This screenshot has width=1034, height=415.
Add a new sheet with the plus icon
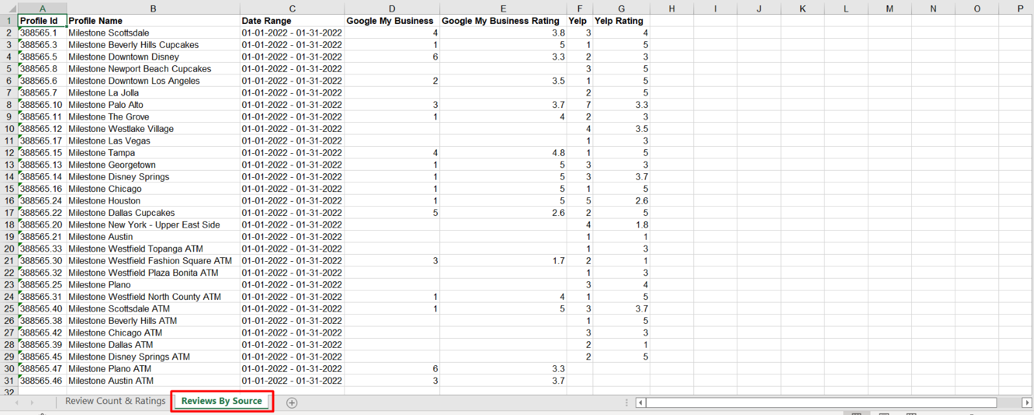point(292,403)
